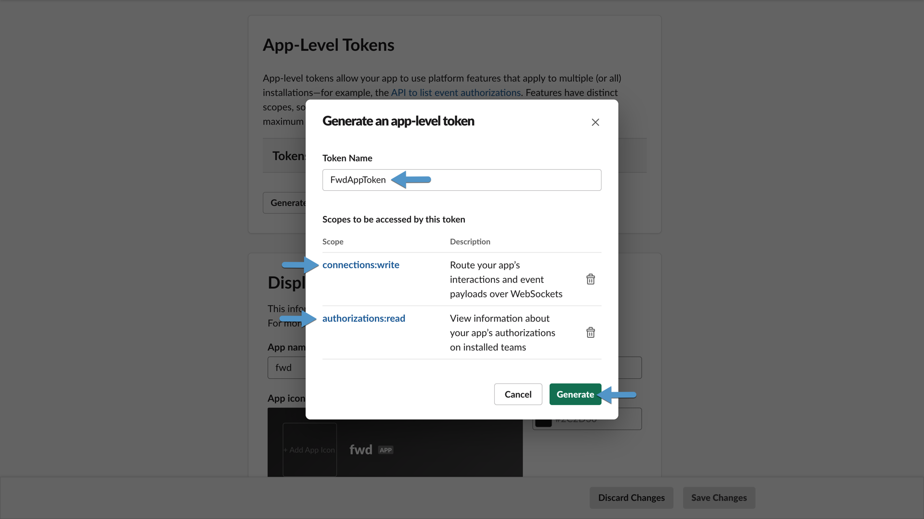924x519 pixels.
Task: Click Save Changes at the bottom
Action: pyautogui.click(x=719, y=497)
